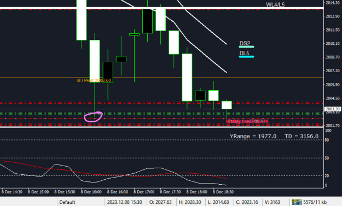Click the 2010.10 price scale label
342x206 pixels.
333,44
